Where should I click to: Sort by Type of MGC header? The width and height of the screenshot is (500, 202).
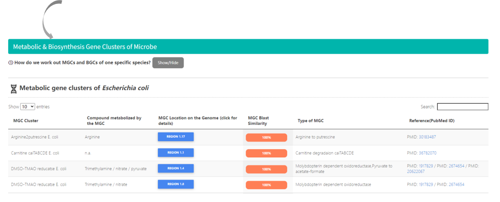coord(310,121)
